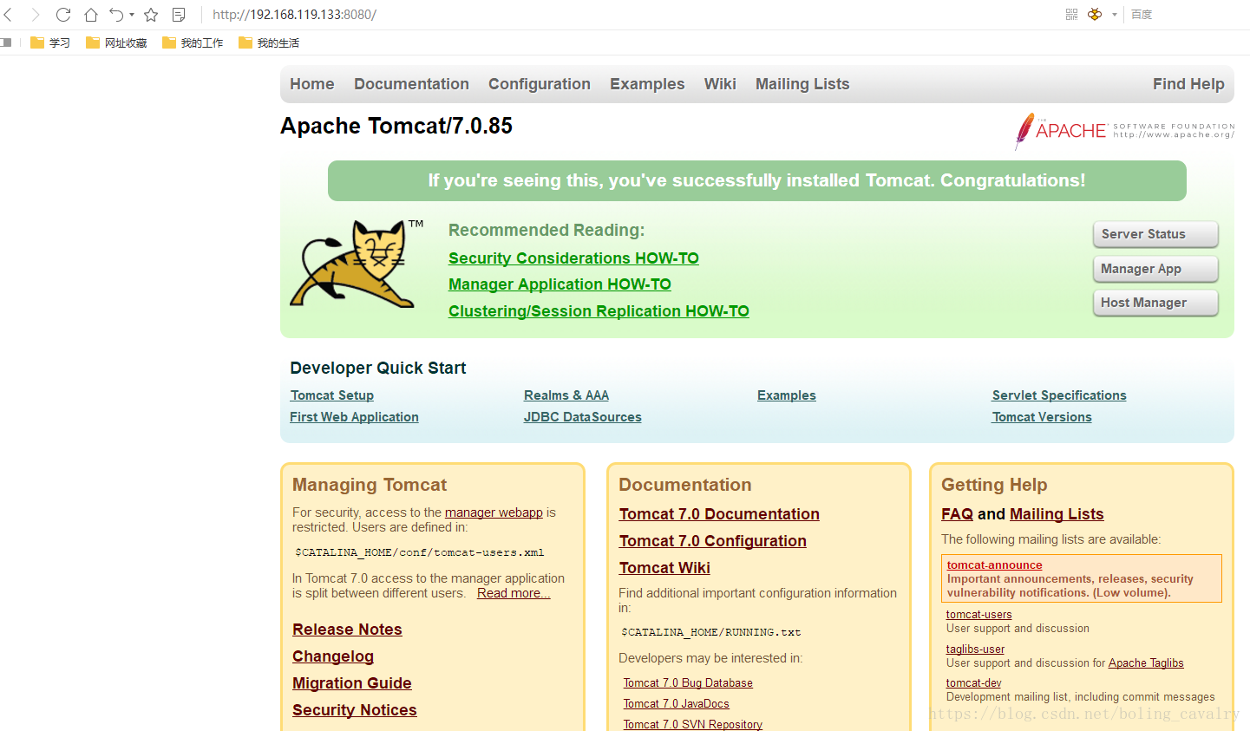Open Mailing Lists in the navigation bar
The width and height of the screenshot is (1250, 731).
coord(802,84)
